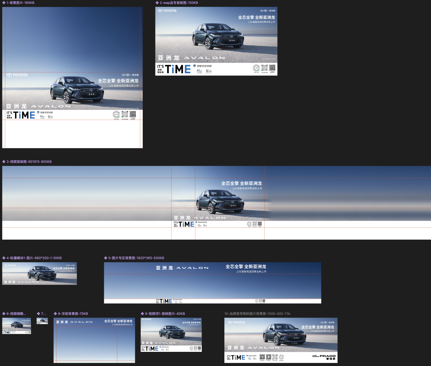This screenshot has height=366, width=431.
Task: Click the PRADO 普拉多 logo in frame 10
Action: 324,357
